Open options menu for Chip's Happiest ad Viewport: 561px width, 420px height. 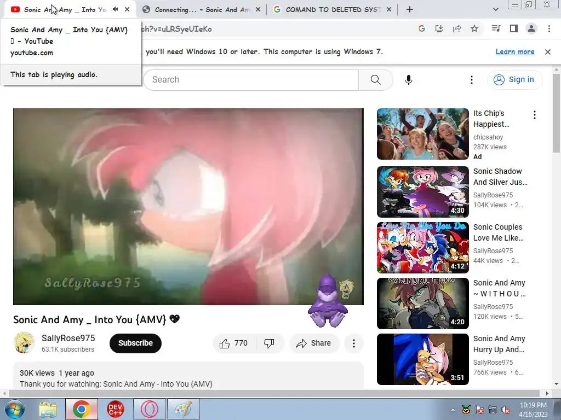coord(535,115)
